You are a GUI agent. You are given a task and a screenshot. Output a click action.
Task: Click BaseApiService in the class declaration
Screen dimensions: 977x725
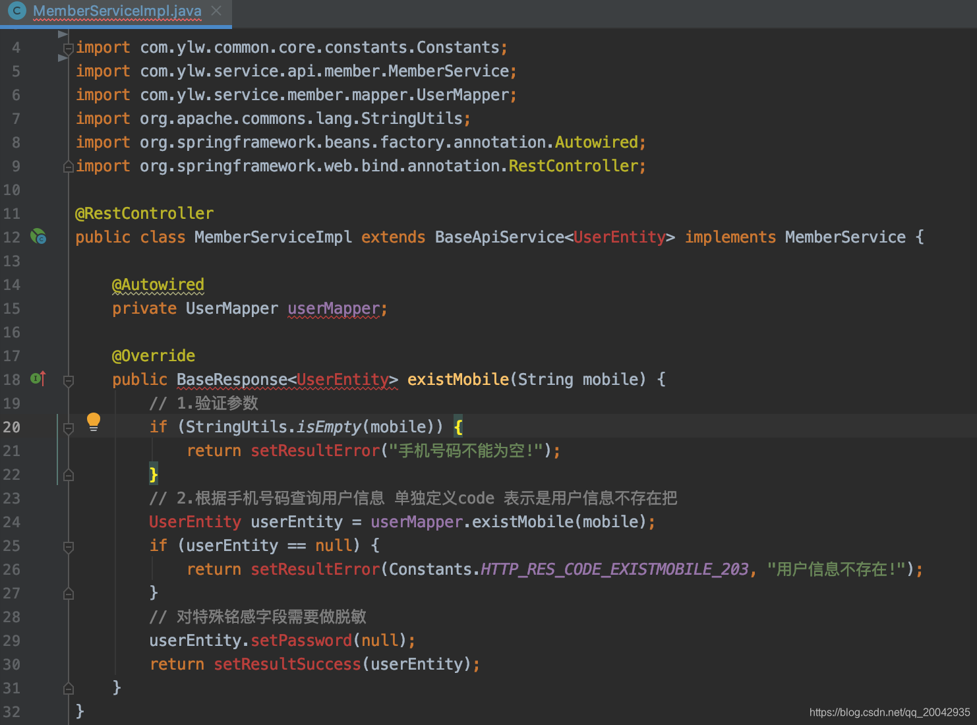tap(500, 237)
